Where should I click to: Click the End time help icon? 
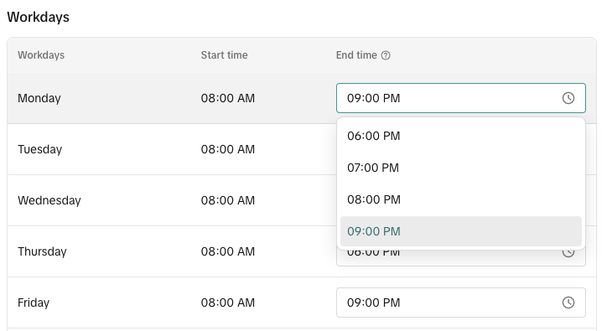click(386, 55)
